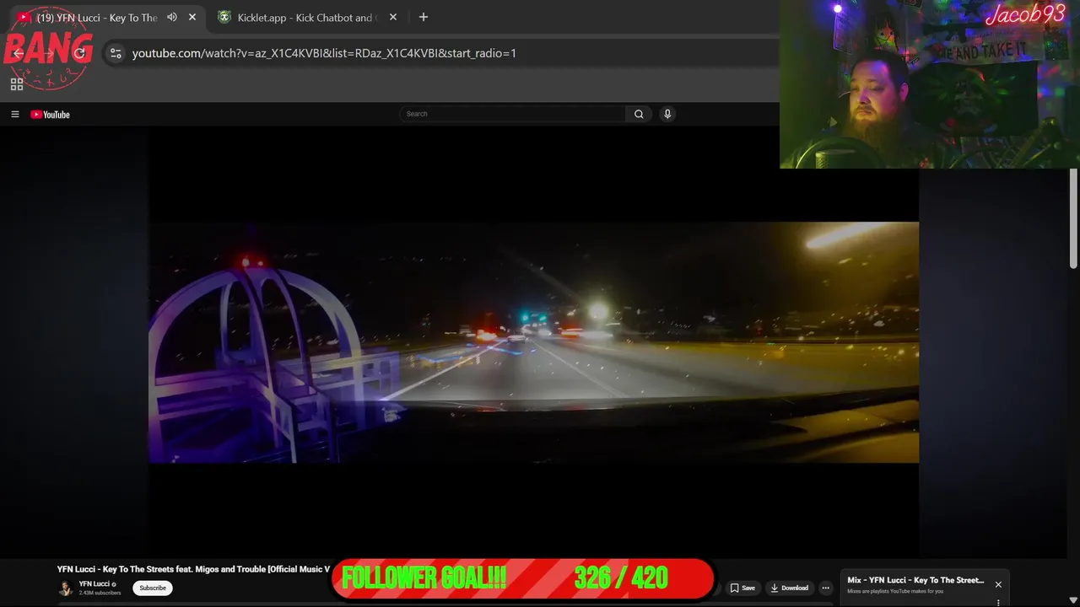Viewport: 1080px width, 607px height.
Task: Click the page vertical scrollbar thumb
Action: 1073,219
